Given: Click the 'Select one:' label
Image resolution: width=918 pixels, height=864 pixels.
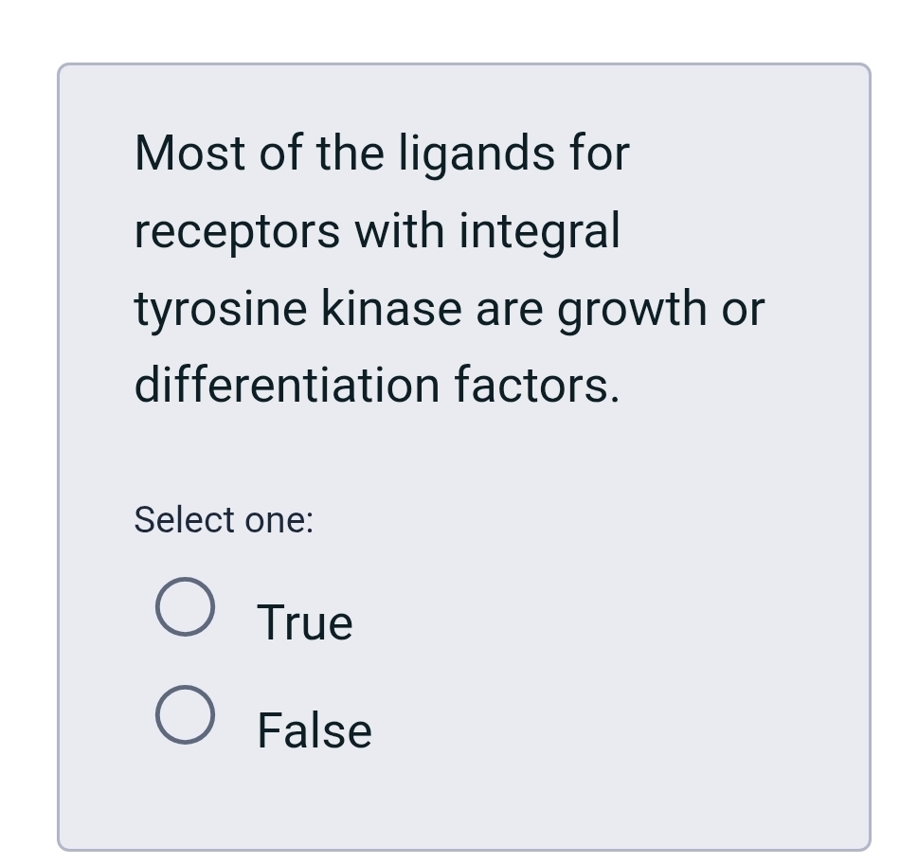Looking at the screenshot, I should point(224,519).
